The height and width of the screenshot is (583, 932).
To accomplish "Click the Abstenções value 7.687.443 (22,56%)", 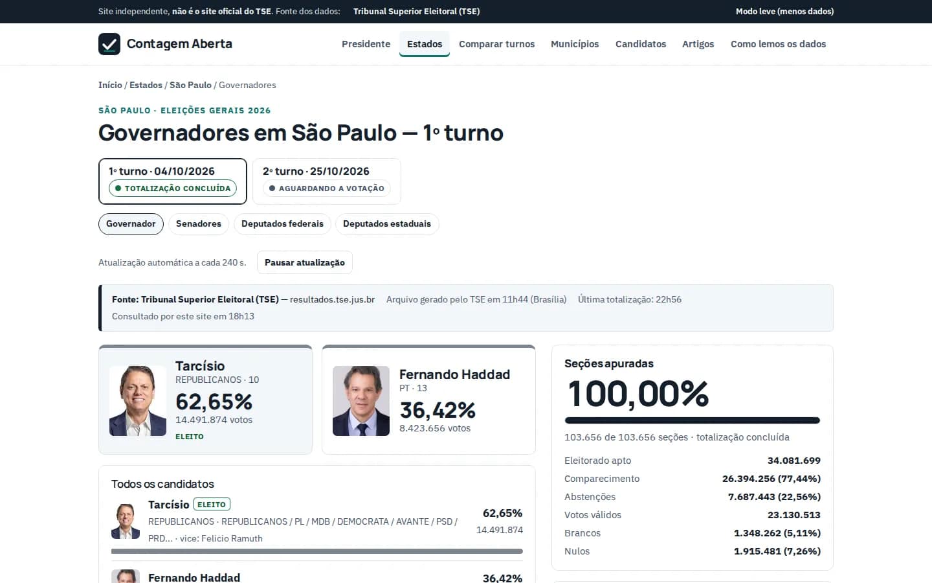I will pos(774,497).
